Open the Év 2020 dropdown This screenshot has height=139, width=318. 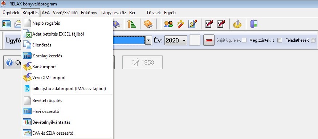(176, 40)
